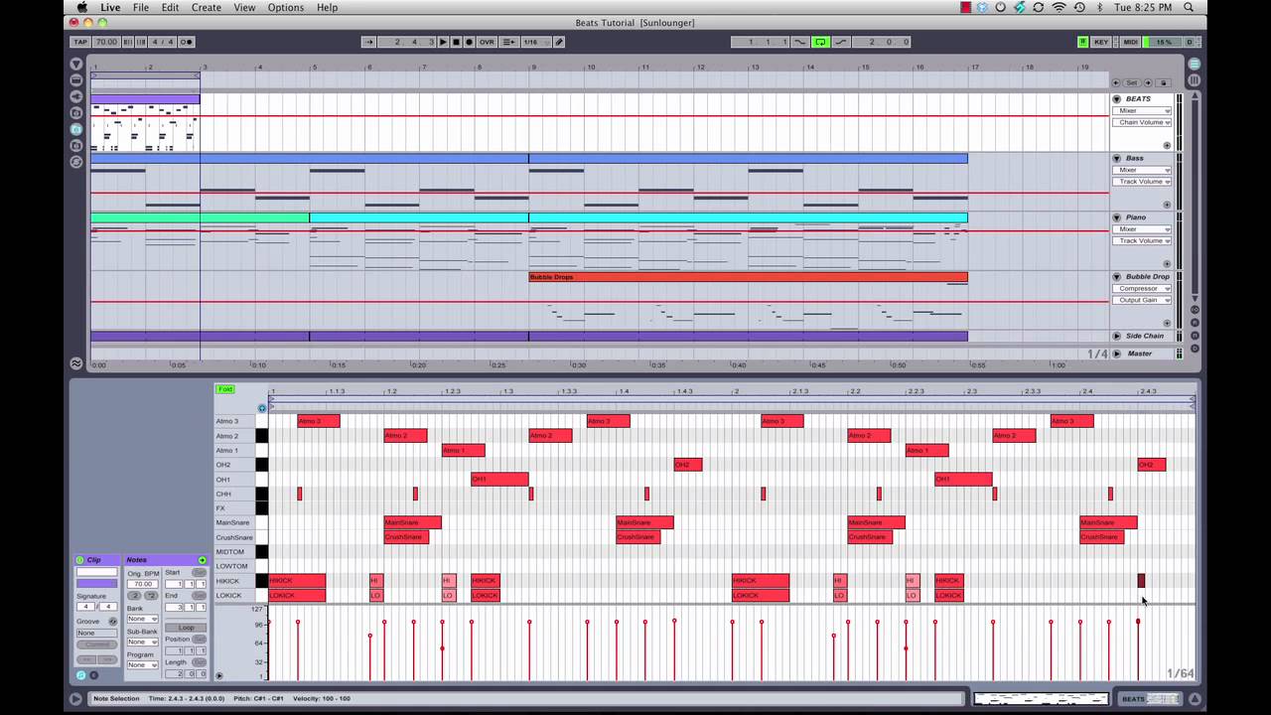The width and height of the screenshot is (1271, 715).
Task: Click the Wi-Fi status icon
Action: coord(1059,7)
